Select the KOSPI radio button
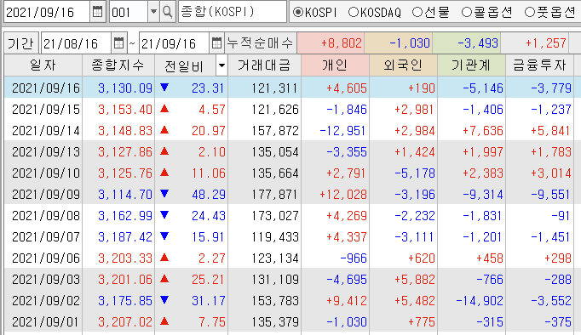 click(298, 12)
